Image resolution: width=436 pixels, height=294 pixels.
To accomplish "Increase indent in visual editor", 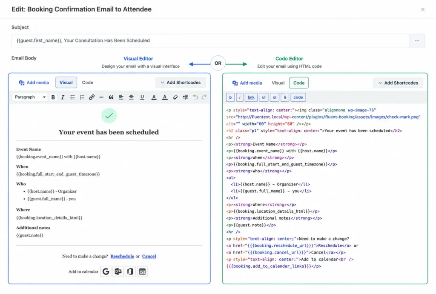I will point(186,97).
